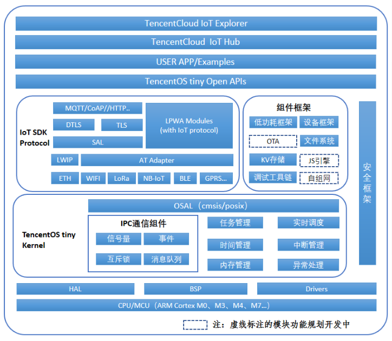The image size is (392, 341).
Task: Click the 中断管理 block
Action: point(309,245)
